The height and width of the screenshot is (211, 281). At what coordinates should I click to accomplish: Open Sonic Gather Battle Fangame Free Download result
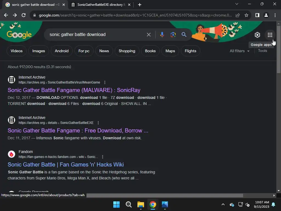(x=78, y=131)
